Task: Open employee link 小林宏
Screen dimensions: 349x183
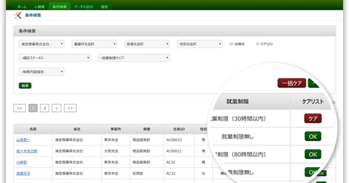Action: [22, 162]
